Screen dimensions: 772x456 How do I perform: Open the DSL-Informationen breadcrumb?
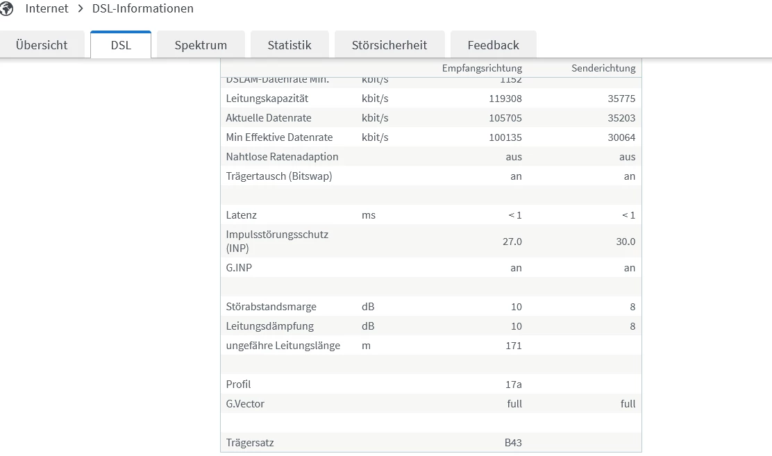point(143,9)
